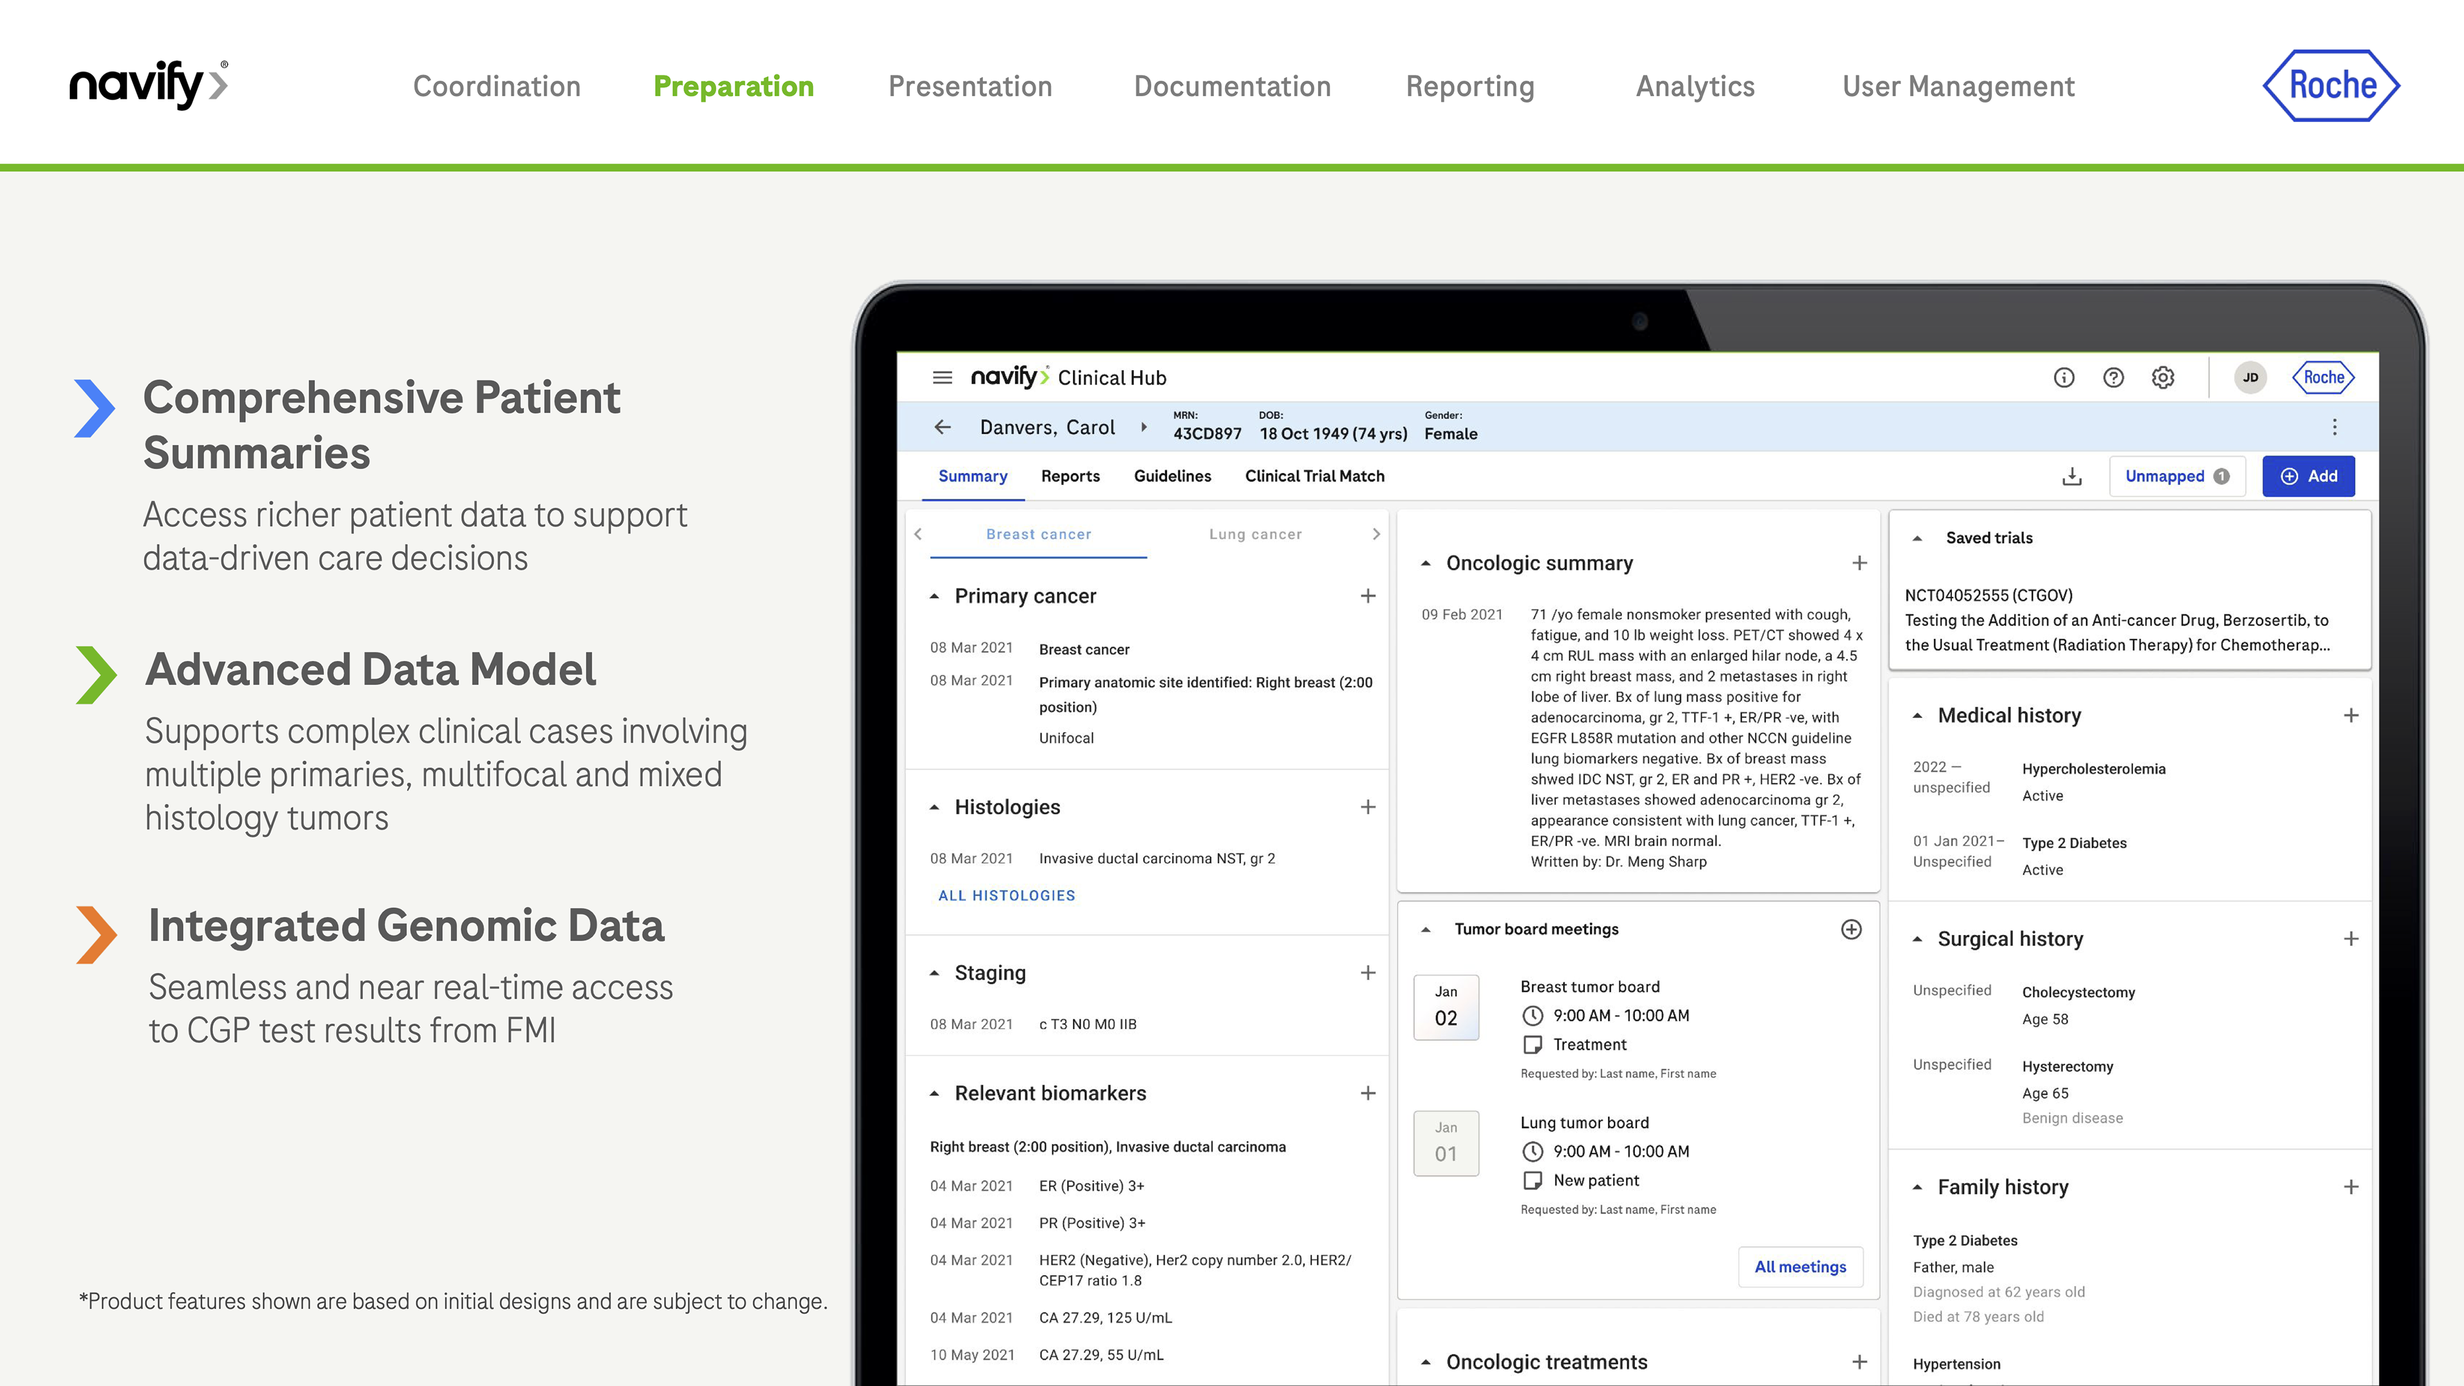Open settings gear icon

tap(2162, 377)
